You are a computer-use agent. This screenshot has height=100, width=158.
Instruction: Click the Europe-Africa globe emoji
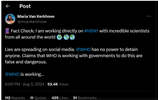click(59, 37)
